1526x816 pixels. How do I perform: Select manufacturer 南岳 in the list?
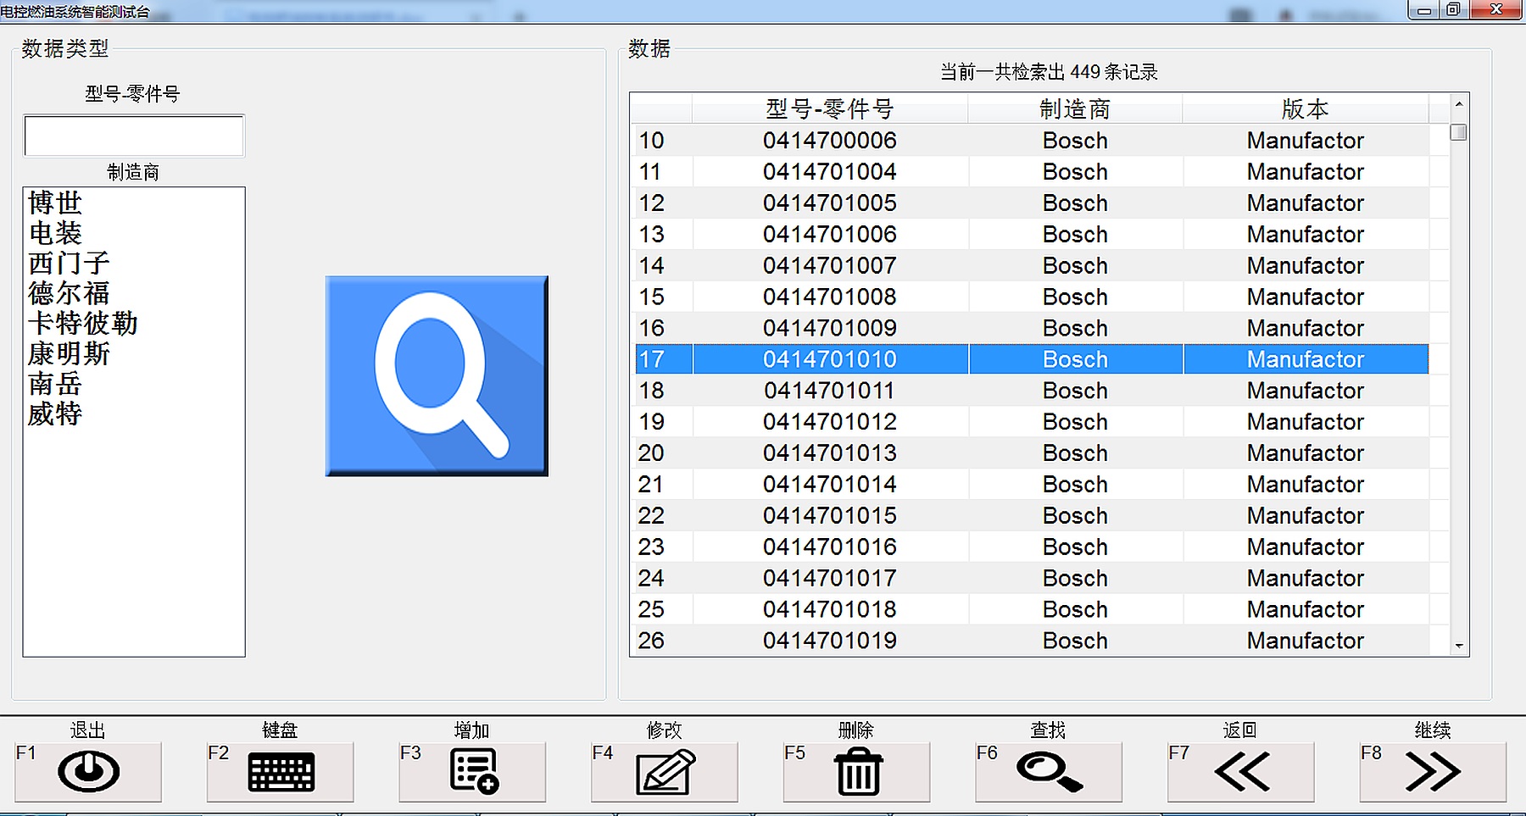55,384
